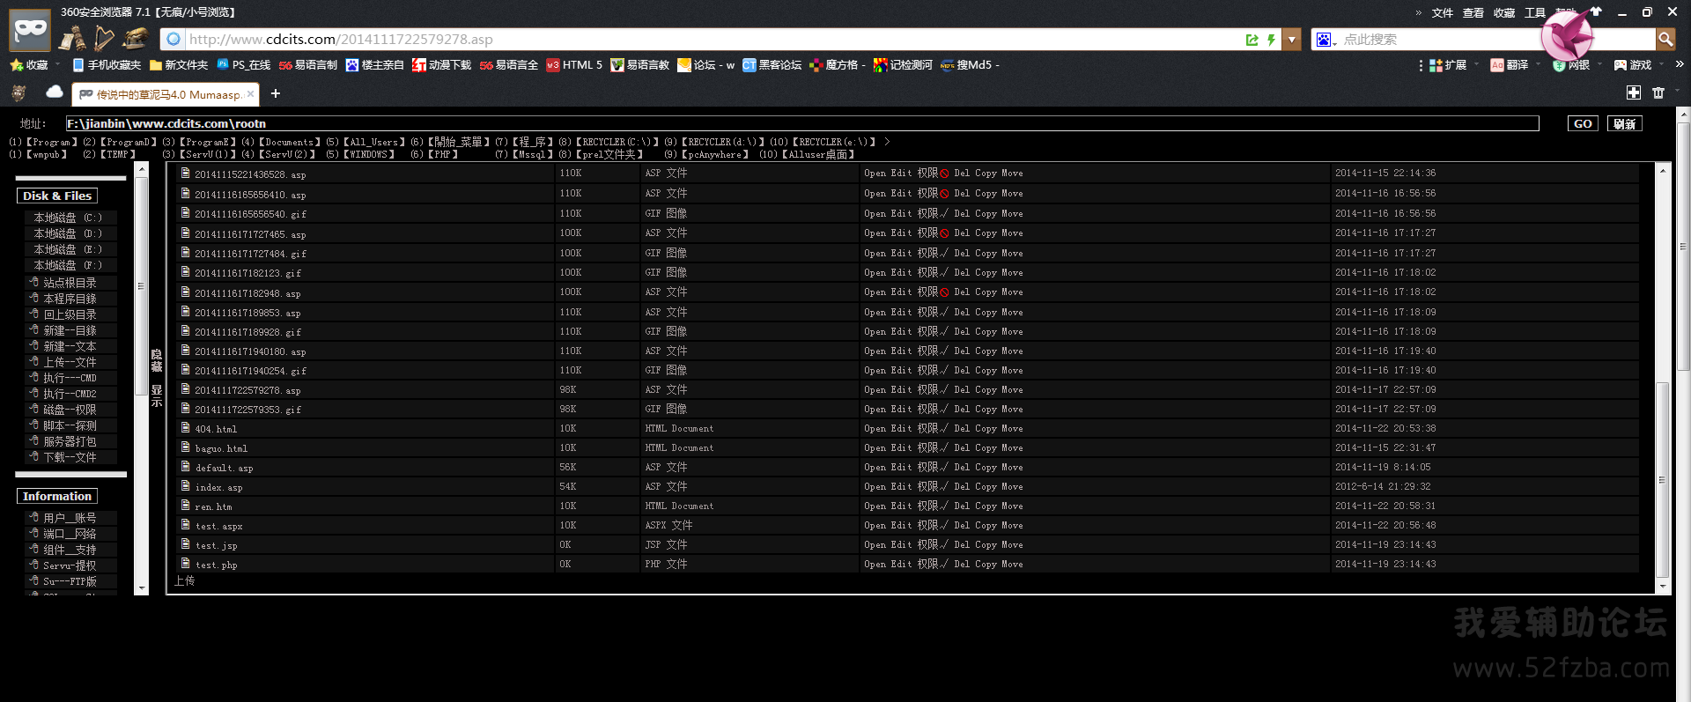Click the GO button
The height and width of the screenshot is (702, 1691).
tap(1583, 123)
